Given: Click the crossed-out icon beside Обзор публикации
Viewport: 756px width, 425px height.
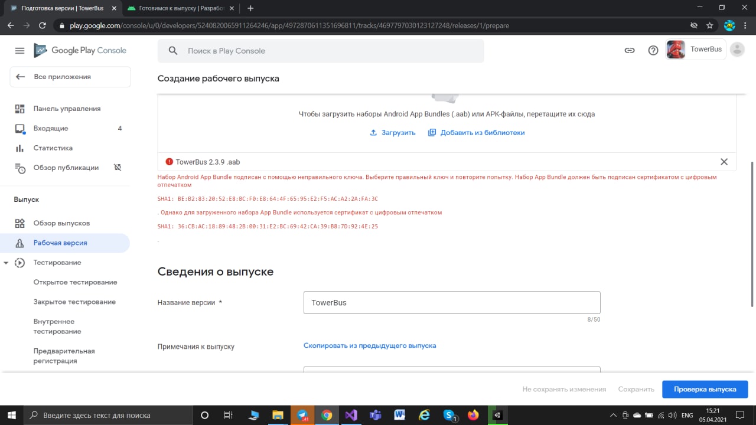Looking at the screenshot, I should [118, 168].
